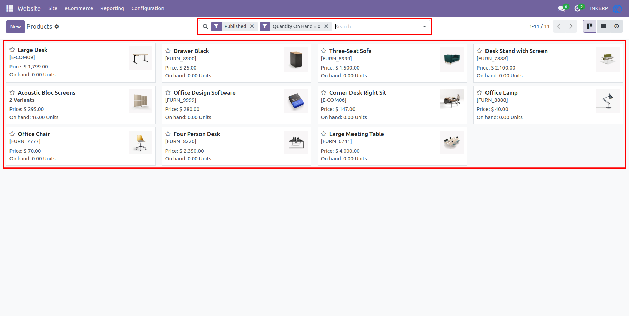The width and height of the screenshot is (629, 316).
Task: Star the Four Person Desk product
Action: pos(168,134)
